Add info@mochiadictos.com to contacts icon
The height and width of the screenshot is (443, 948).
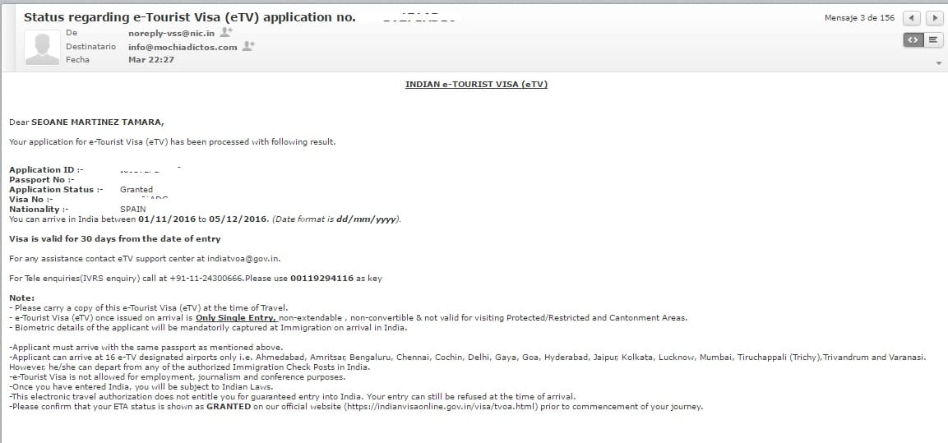point(248,46)
